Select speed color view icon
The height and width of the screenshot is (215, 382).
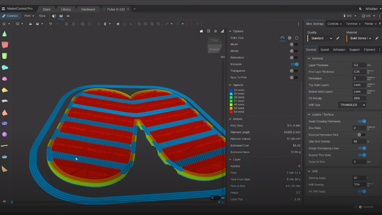click(x=283, y=38)
